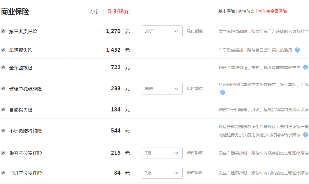Toggle 乘客座位责任险 checkbox
The width and height of the screenshot is (309, 184).
3,153
